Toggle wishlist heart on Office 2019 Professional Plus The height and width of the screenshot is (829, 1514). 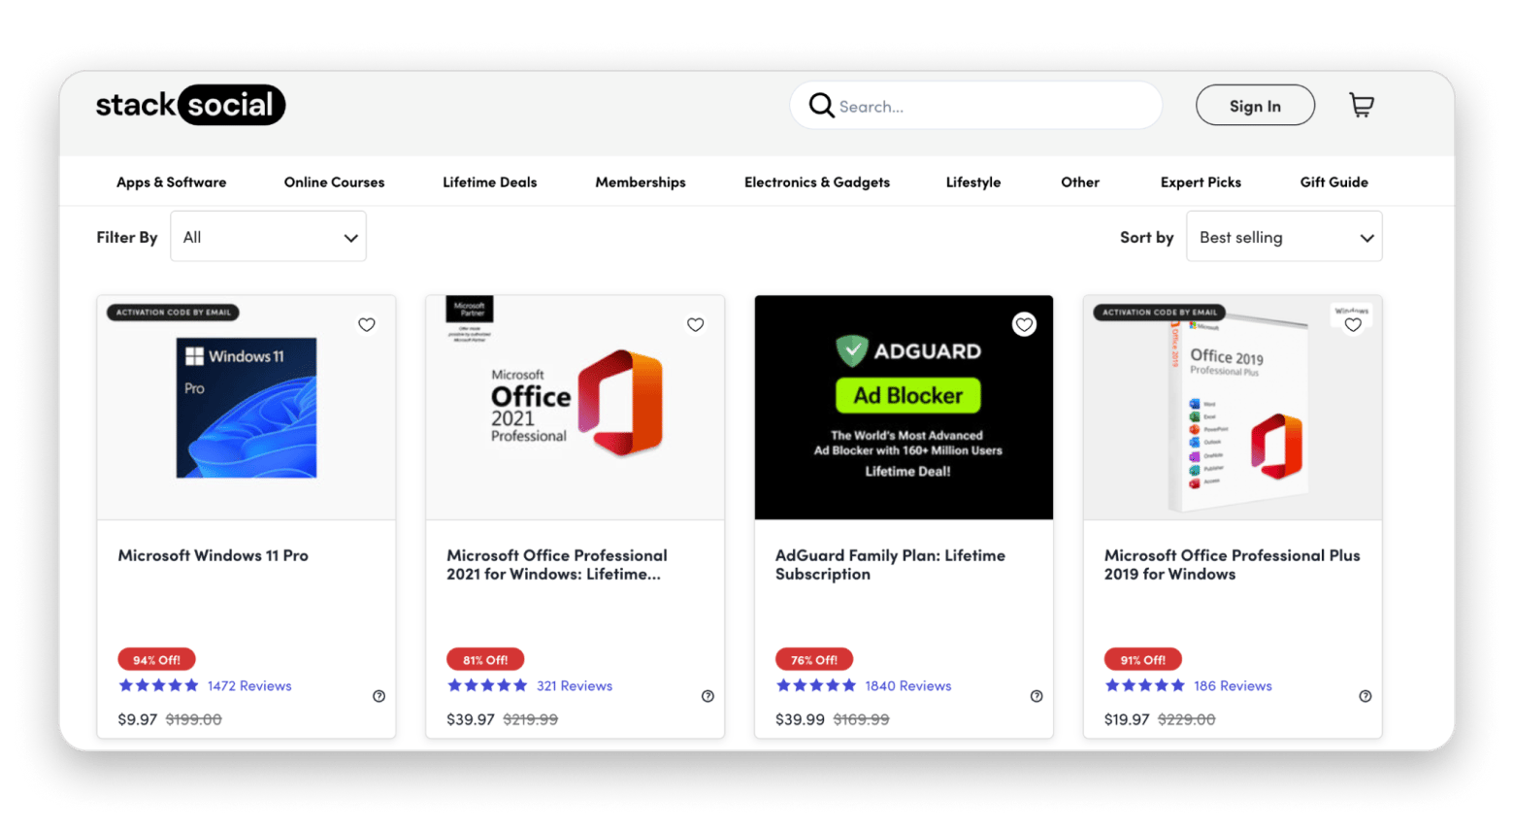(x=1353, y=325)
